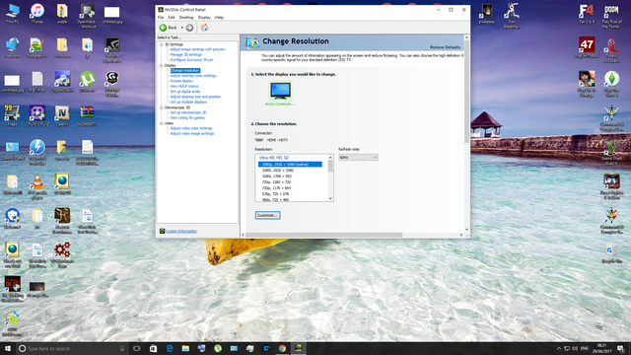Select 1080i, 1768 x 992 resolution
Viewport: 631px width, 355px height.
(276, 177)
